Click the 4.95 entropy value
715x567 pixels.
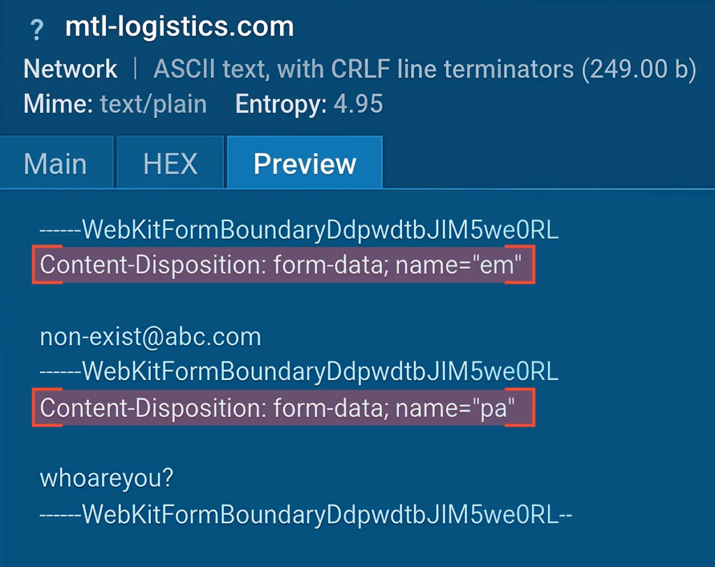click(x=358, y=104)
